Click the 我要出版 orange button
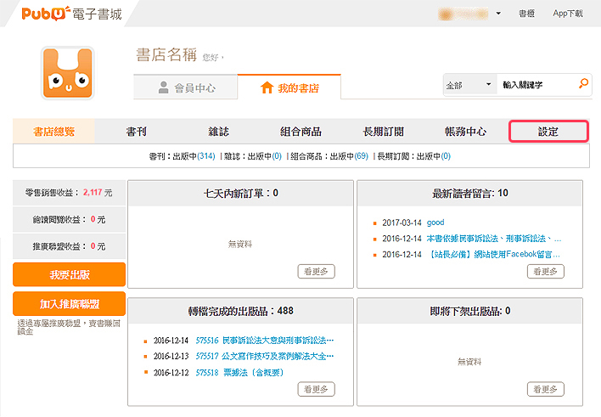601x417 pixels. [x=69, y=274]
